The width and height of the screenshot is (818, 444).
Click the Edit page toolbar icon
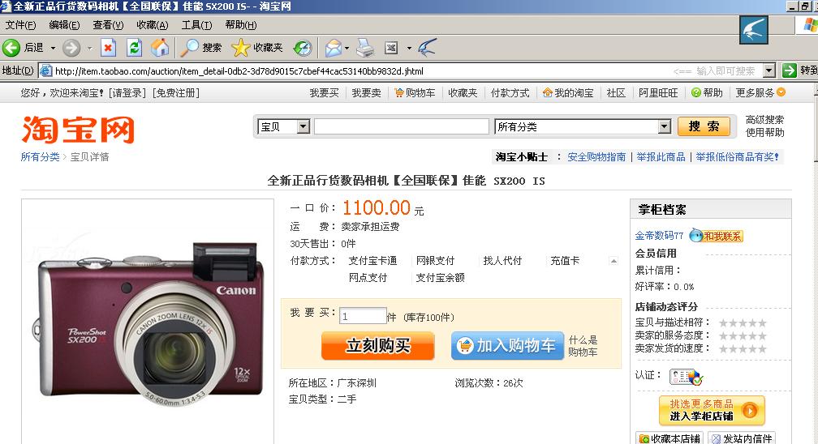point(391,48)
